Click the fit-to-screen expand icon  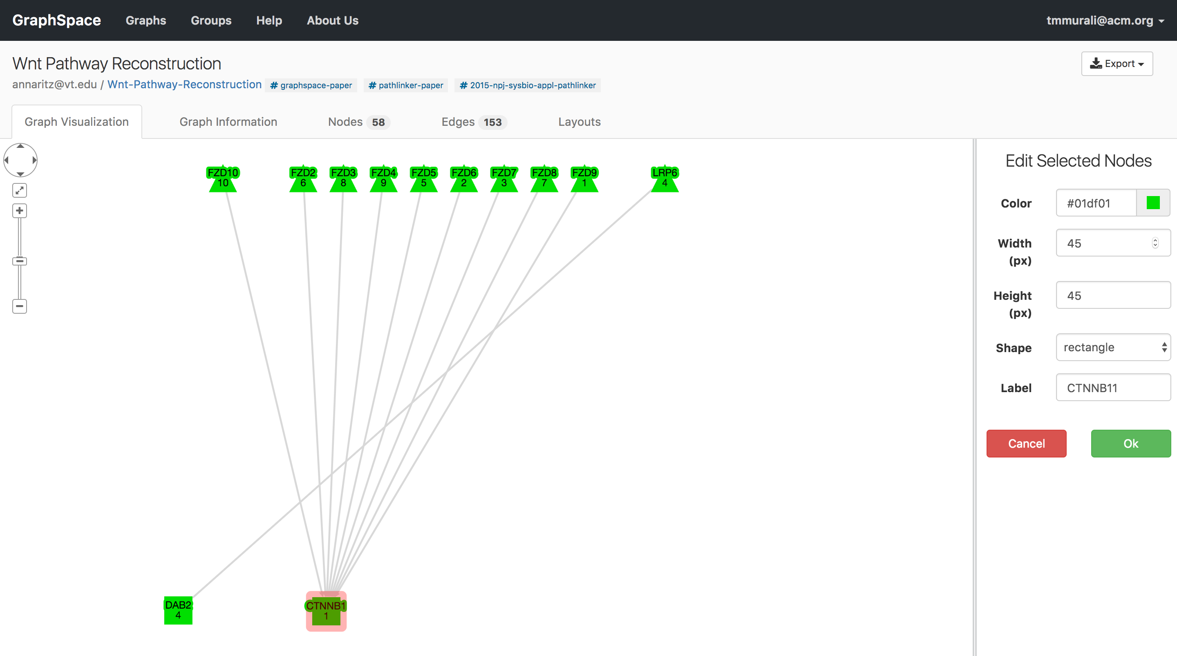(19, 190)
